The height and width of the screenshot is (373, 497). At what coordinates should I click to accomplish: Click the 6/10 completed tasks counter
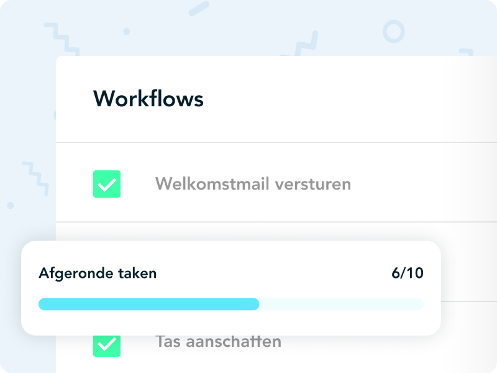click(x=408, y=274)
